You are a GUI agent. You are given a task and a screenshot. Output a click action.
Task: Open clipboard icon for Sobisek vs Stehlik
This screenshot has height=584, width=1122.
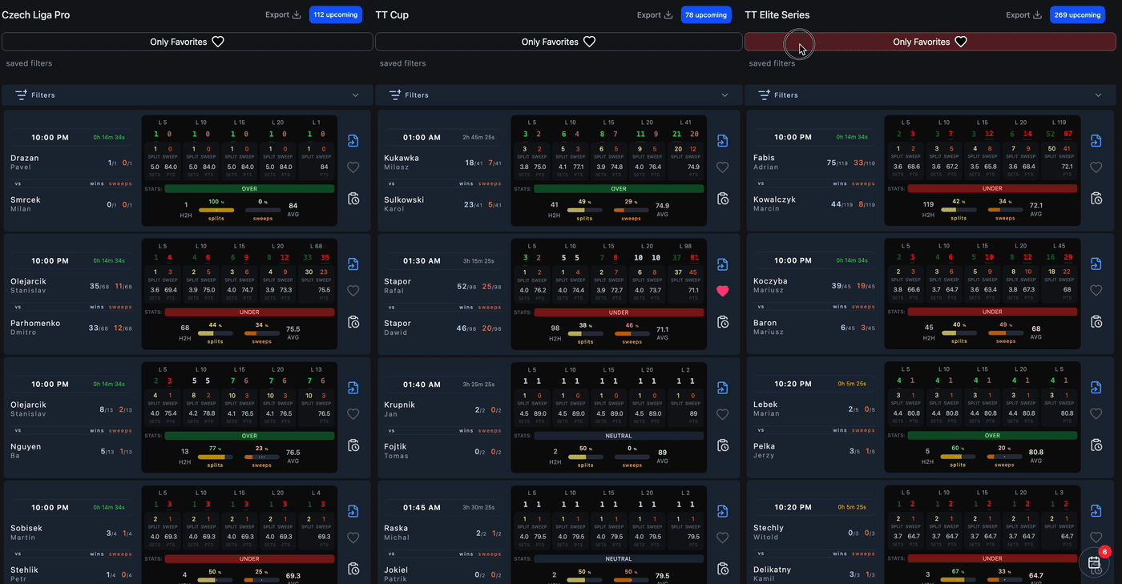click(353, 569)
